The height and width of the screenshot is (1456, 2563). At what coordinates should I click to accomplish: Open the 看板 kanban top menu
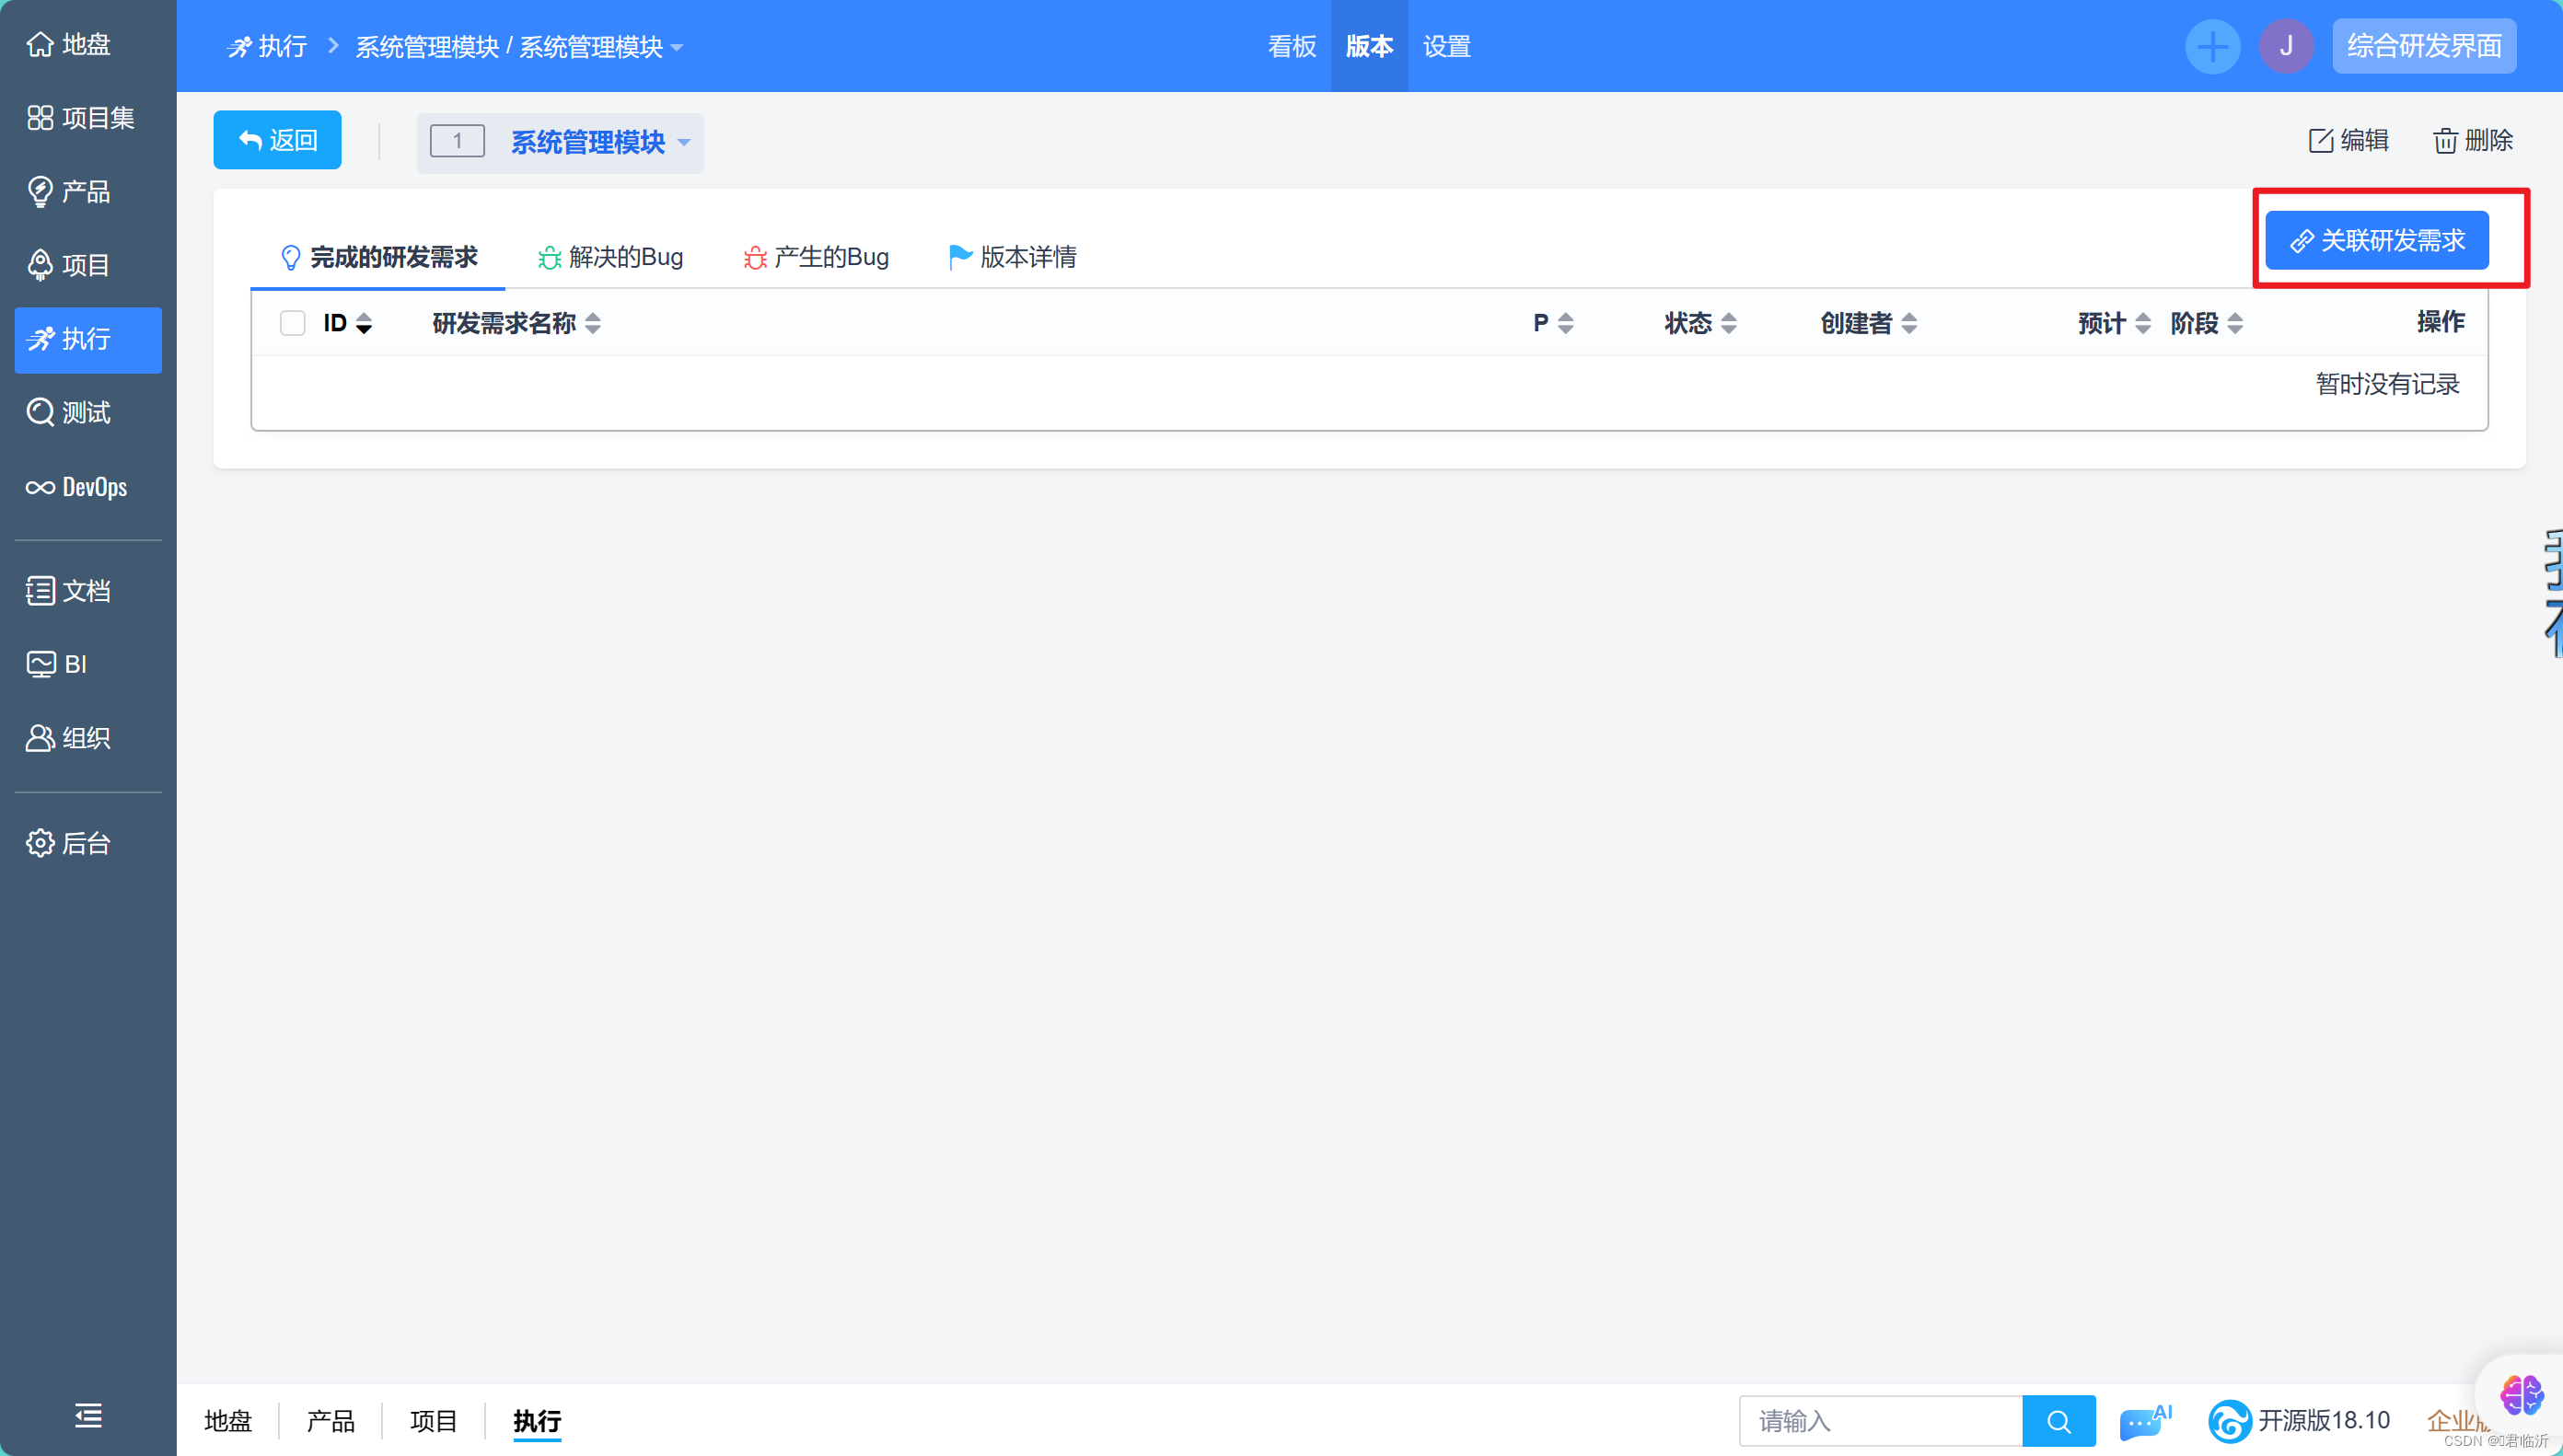(1291, 46)
